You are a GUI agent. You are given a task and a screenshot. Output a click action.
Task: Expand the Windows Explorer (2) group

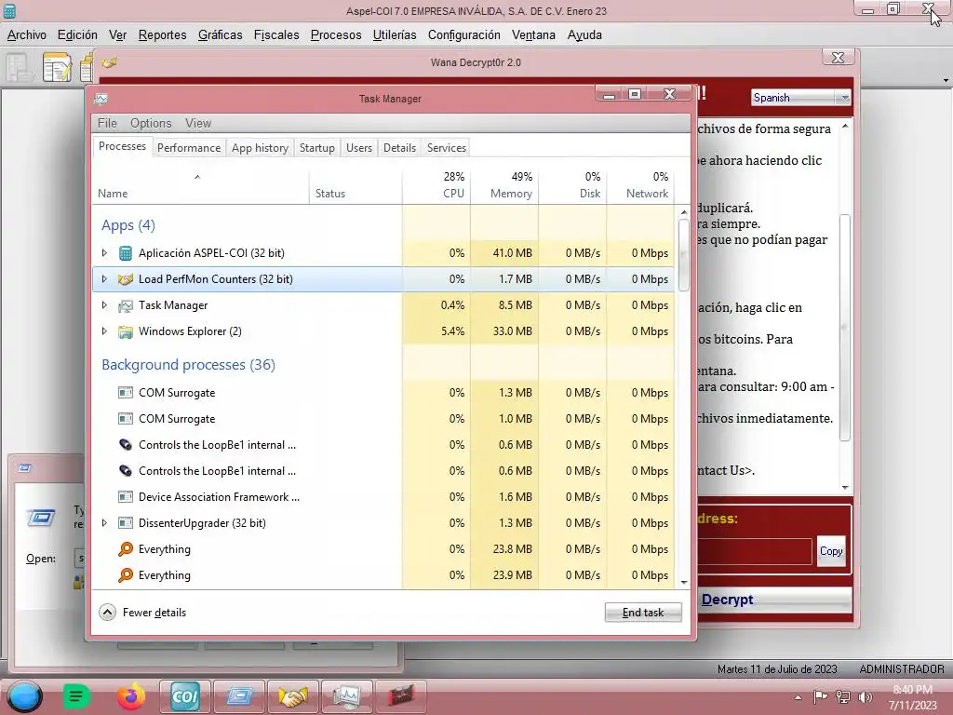pyautogui.click(x=104, y=331)
